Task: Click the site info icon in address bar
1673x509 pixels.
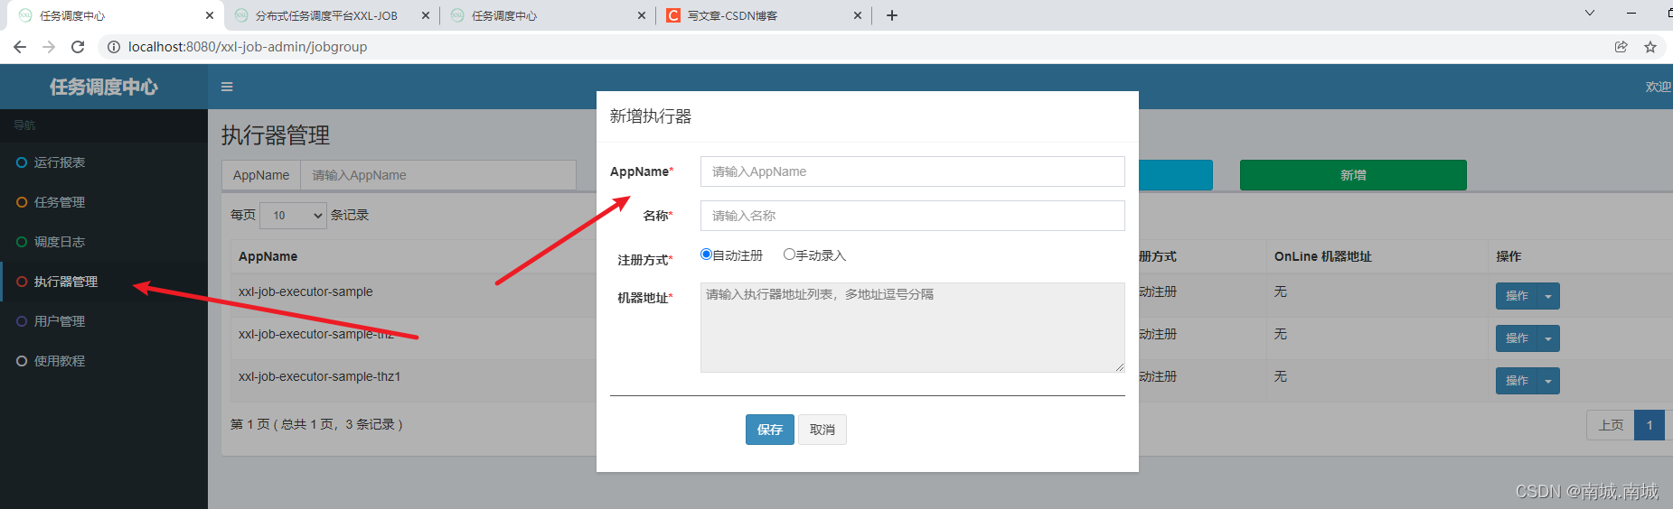Action: pos(114,47)
